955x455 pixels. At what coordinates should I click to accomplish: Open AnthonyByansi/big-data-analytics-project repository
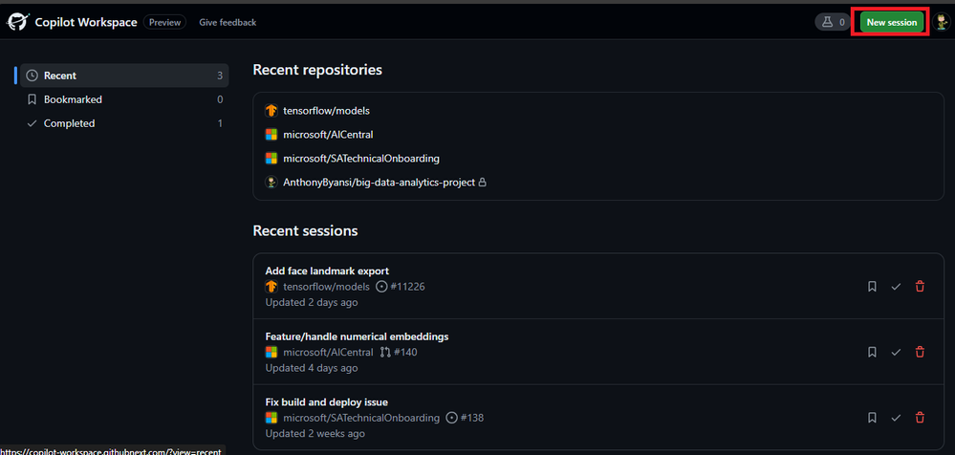pyautogui.click(x=379, y=183)
